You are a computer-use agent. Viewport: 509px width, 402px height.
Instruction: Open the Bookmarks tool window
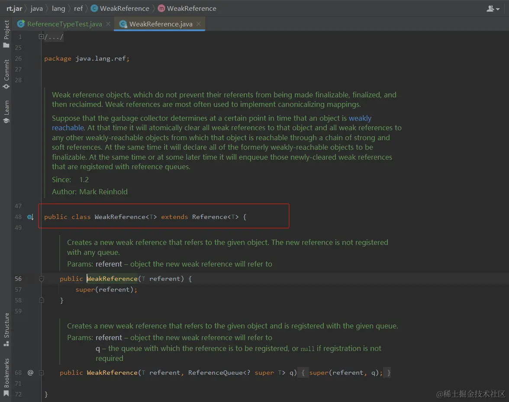(6, 377)
